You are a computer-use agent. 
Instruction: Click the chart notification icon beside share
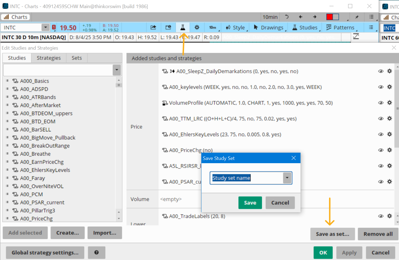(168, 27)
